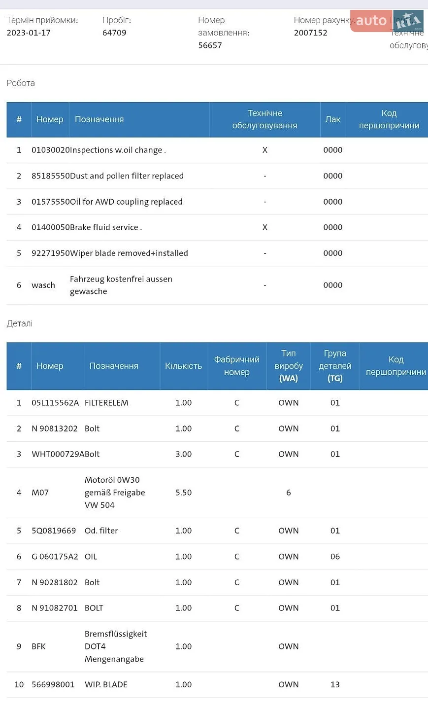This screenshot has width=428, height=710.
Task: Click part 5Q0819669 Od. filter row
Action: (217, 531)
